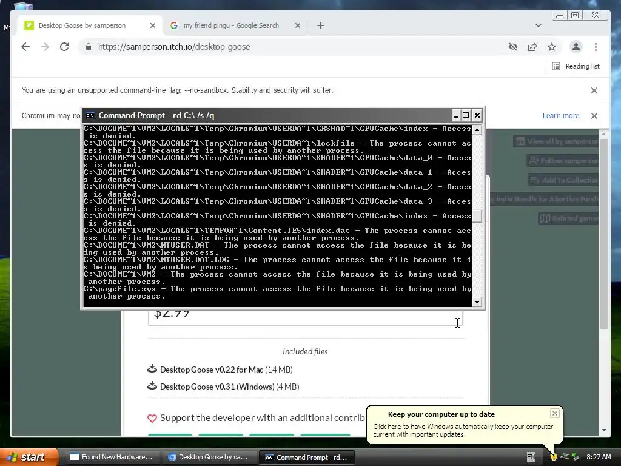Switch to the Desktop Goose by samperson tab
This screenshot has width=621, height=466.
[82, 25]
